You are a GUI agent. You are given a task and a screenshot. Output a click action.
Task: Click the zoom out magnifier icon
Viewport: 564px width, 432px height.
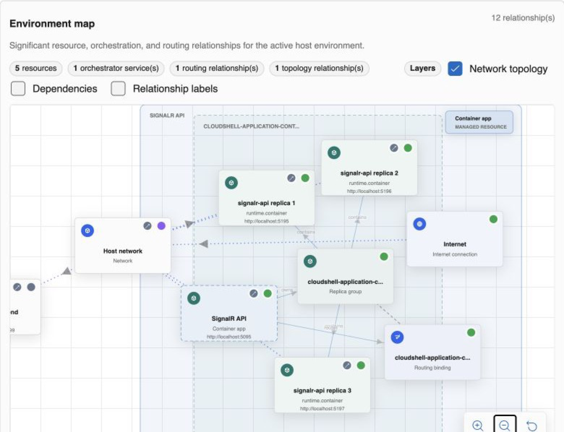[x=505, y=425]
